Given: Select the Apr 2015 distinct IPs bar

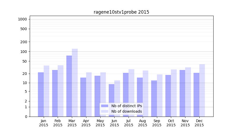Looking at the screenshot, I should [x=83, y=97].
